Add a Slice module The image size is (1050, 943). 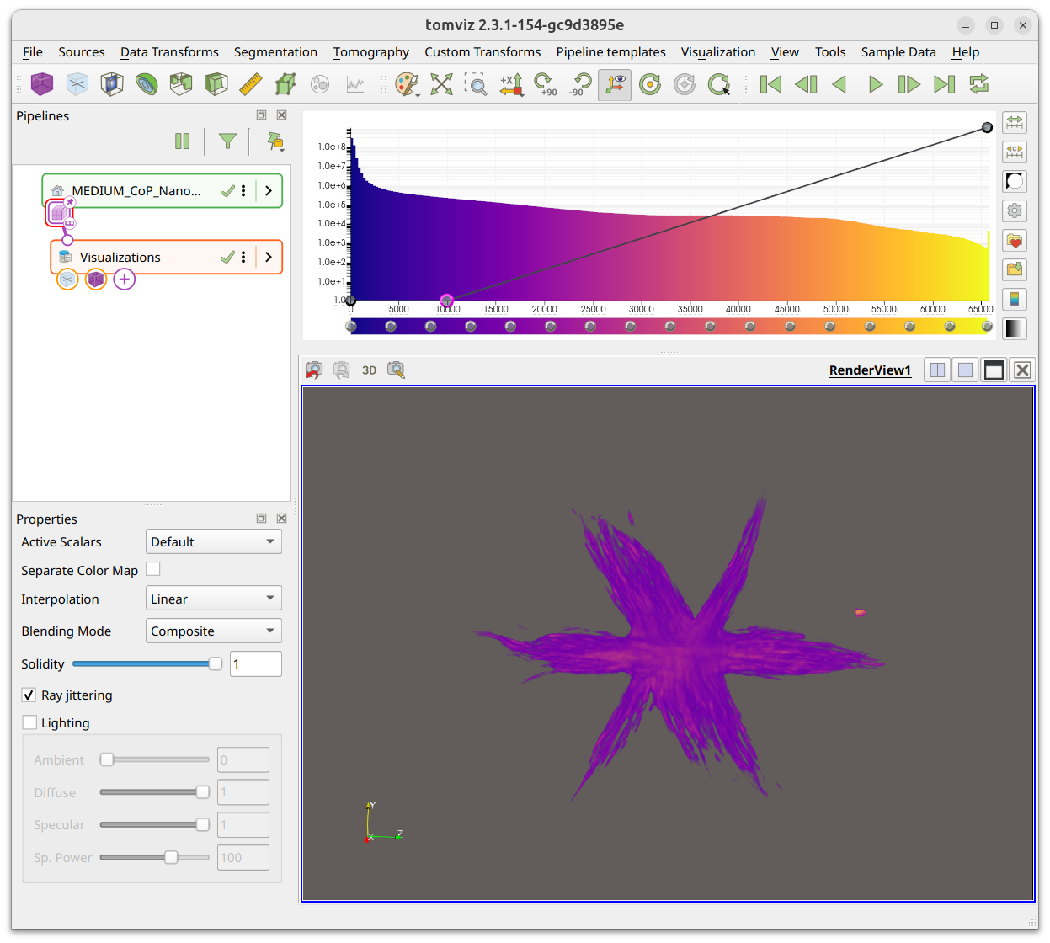coord(112,84)
